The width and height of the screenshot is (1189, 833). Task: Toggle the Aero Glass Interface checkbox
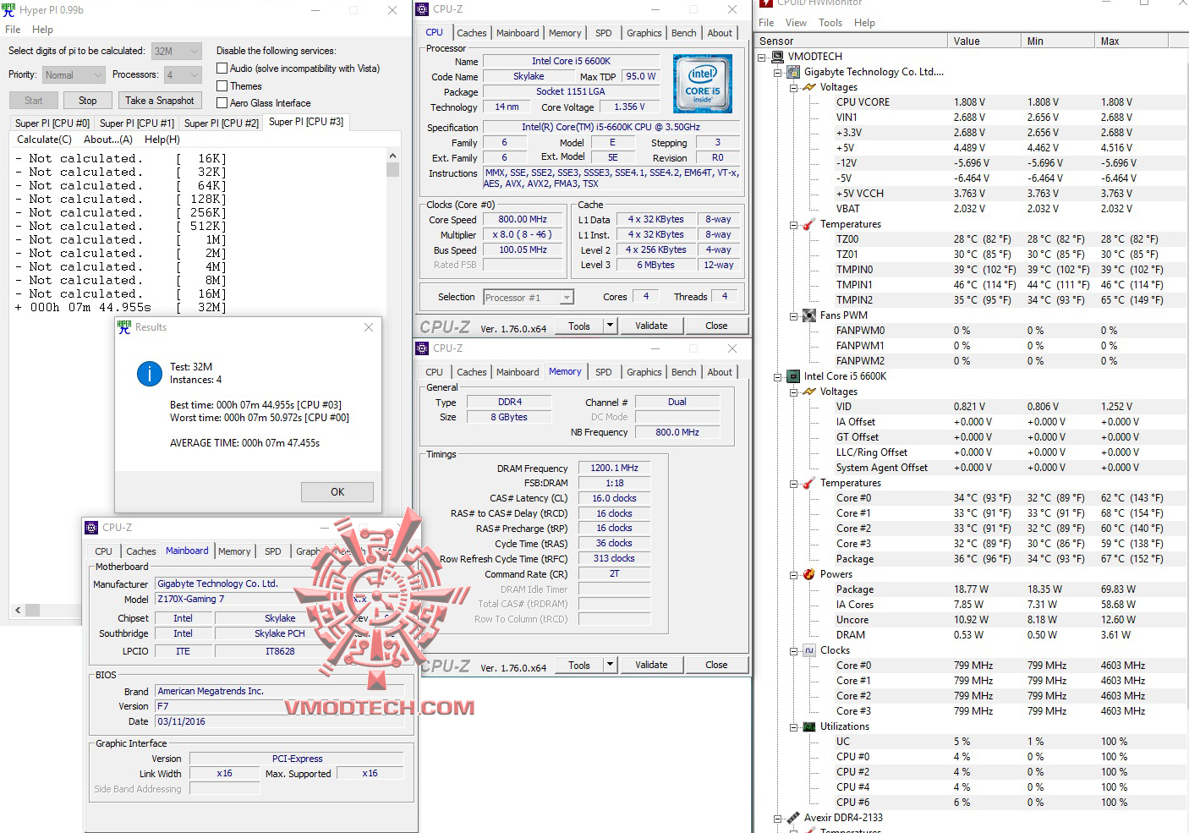point(222,103)
